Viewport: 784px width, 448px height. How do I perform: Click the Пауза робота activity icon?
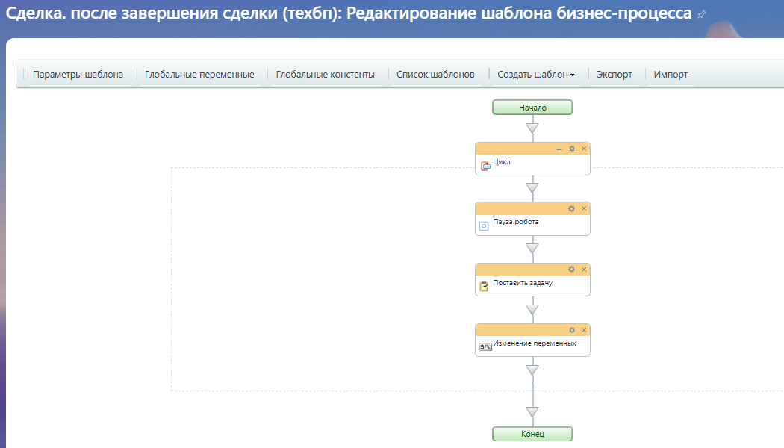pos(484,225)
